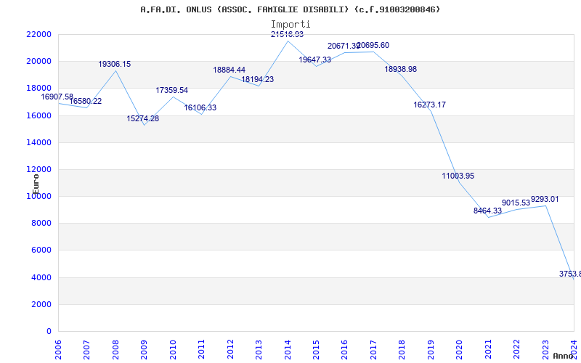Select the 11003.95 data label
The width and height of the screenshot is (581, 363).
tap(458, 176)
